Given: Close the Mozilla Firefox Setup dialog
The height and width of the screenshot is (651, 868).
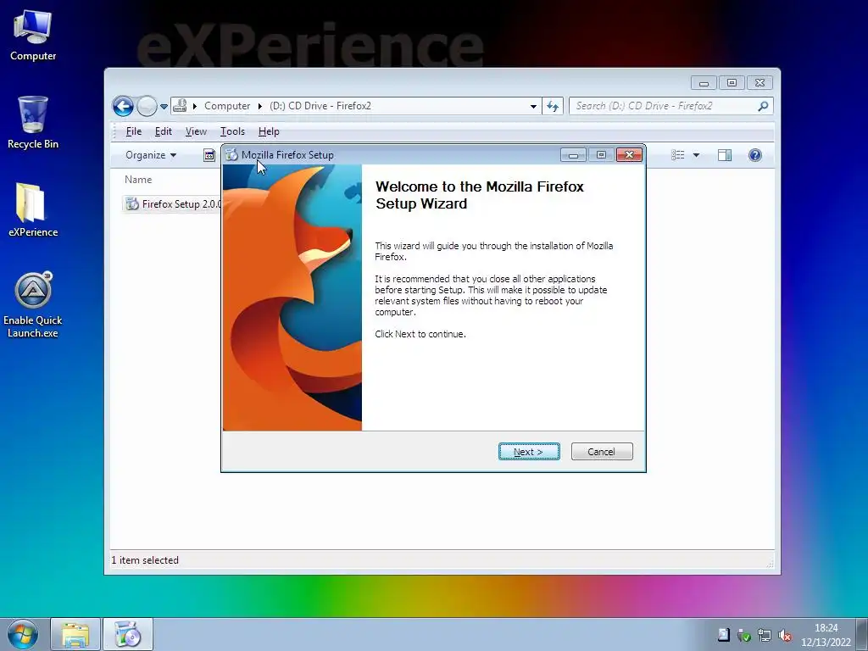Looking at the screenshot, I should [x=629, y=155].
